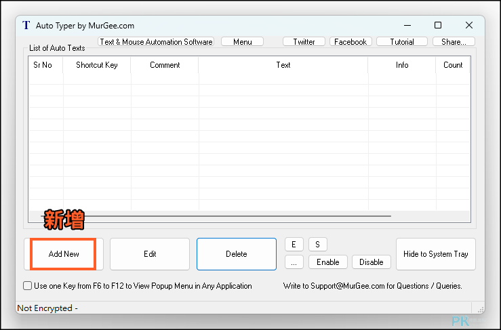The image size is (501, 330).
Task: Click the small E button
Action: (x=294, y=245)
